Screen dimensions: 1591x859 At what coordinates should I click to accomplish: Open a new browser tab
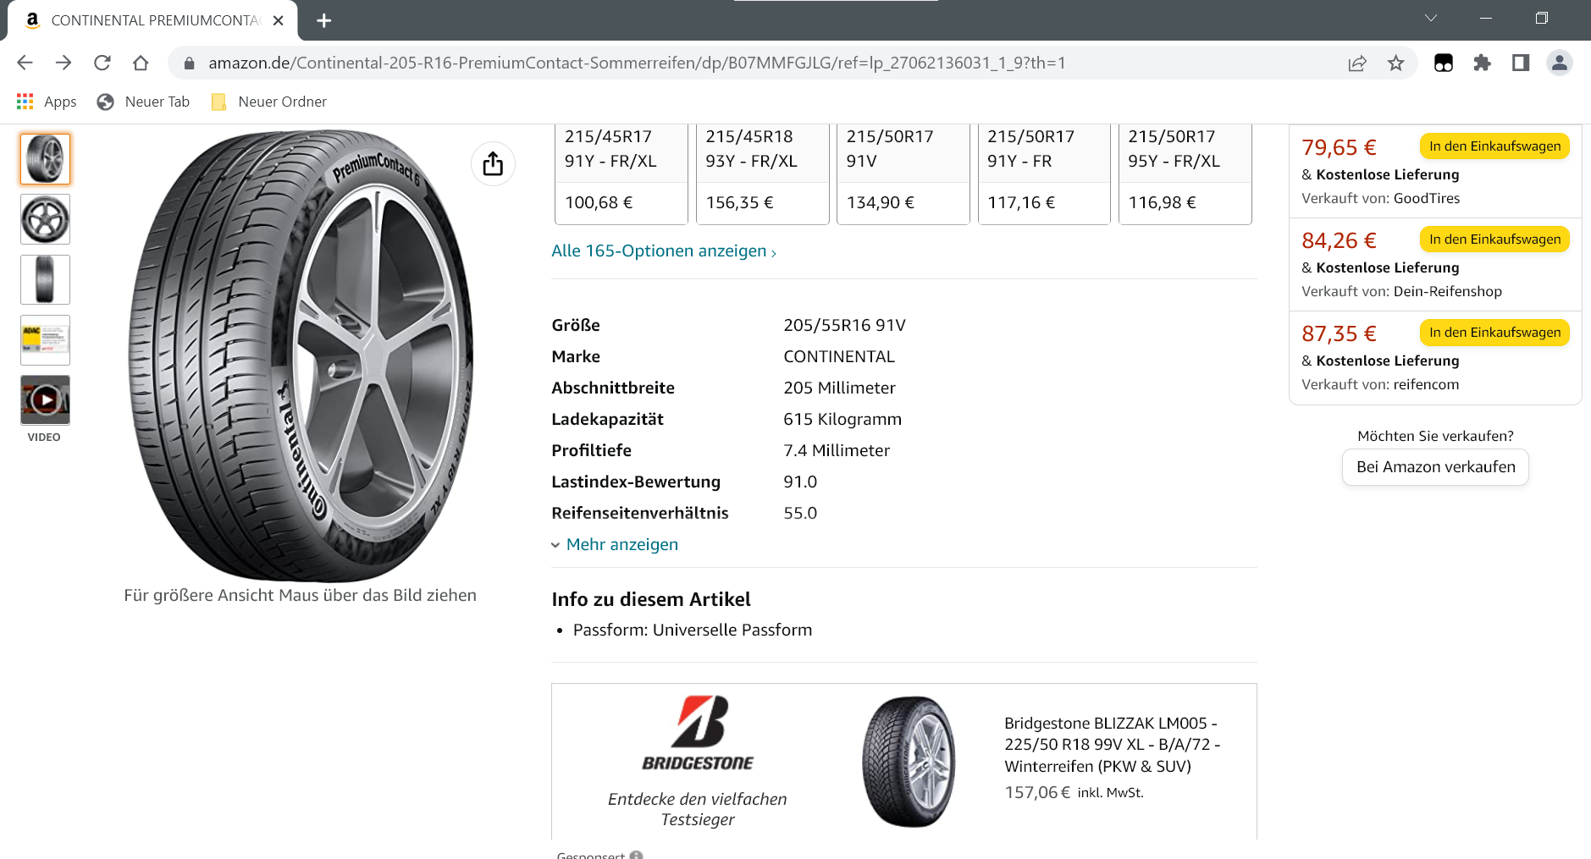(x=323, y=20)
